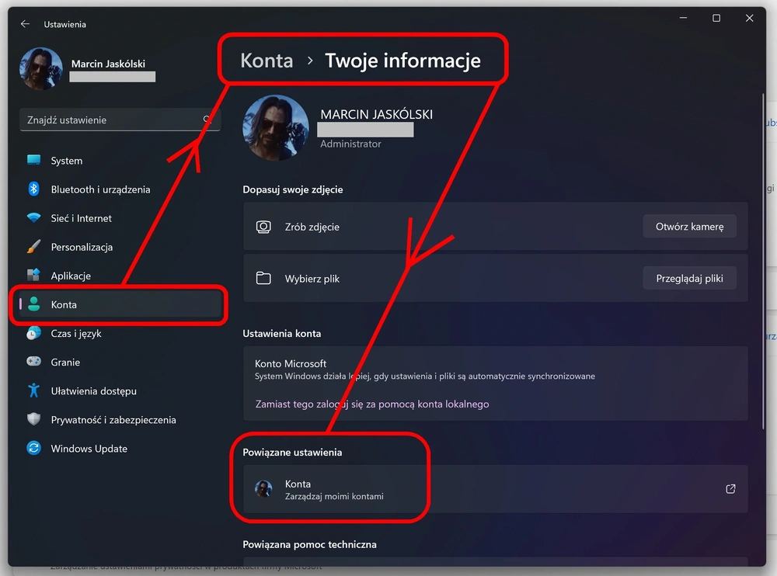Click the search magnifier icon

[207, 120]
